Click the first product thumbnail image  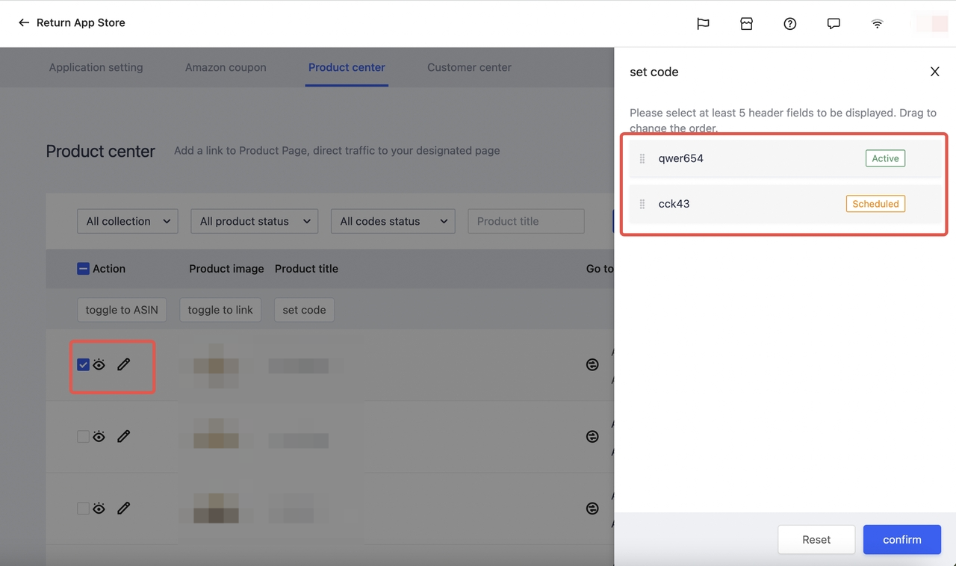tap(216, 365)
